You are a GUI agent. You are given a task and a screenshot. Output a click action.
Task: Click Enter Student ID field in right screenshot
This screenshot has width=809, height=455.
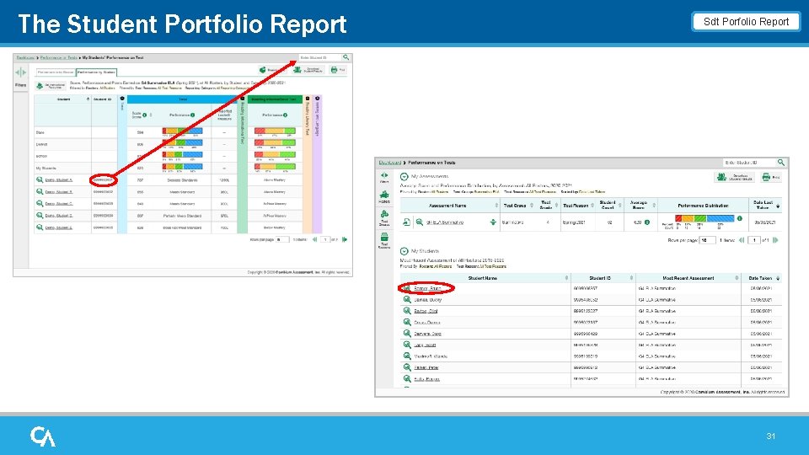749,163
